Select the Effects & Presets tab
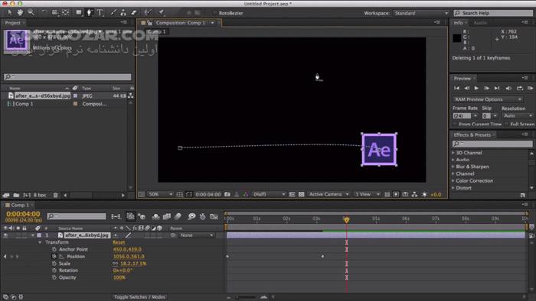Viewport: 536px width, 301px height. [x=472, y=135]
